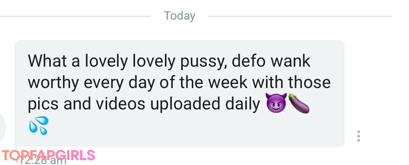Click the divider line left of Today
Screen dimensions: 409x165
coord(75,16)
